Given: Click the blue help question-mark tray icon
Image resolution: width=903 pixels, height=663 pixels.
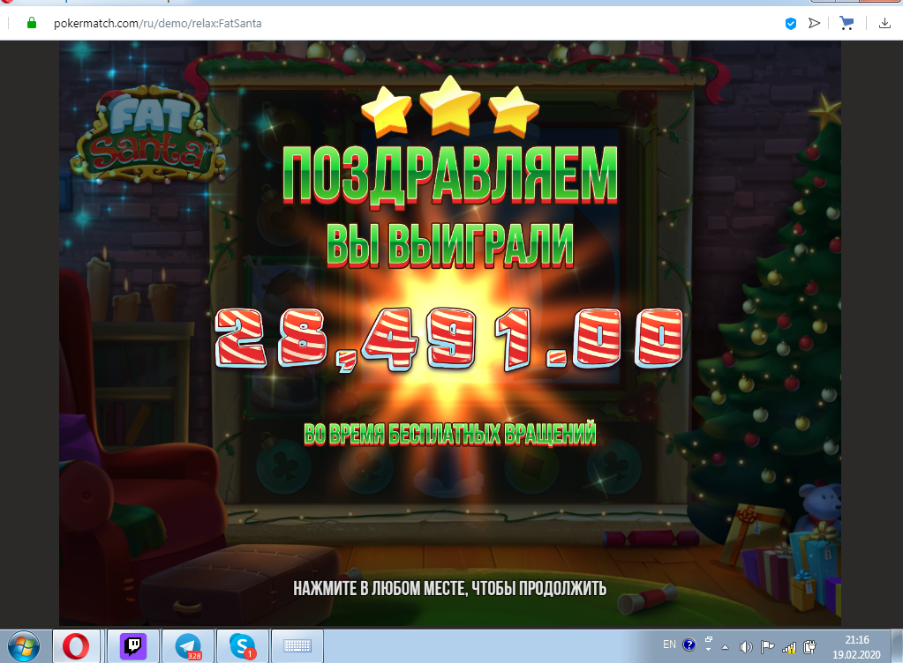Looking at the screenshot, I should point(689,644).
